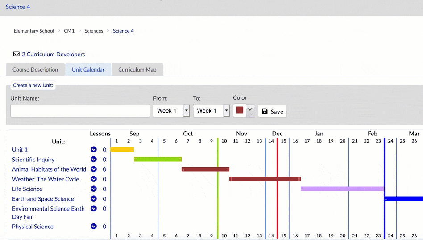423x240 pixels.
Task: Select the dark red color swatch
Action: [x=240, y=110]
